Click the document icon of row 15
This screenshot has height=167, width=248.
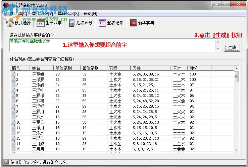[13, 149]
